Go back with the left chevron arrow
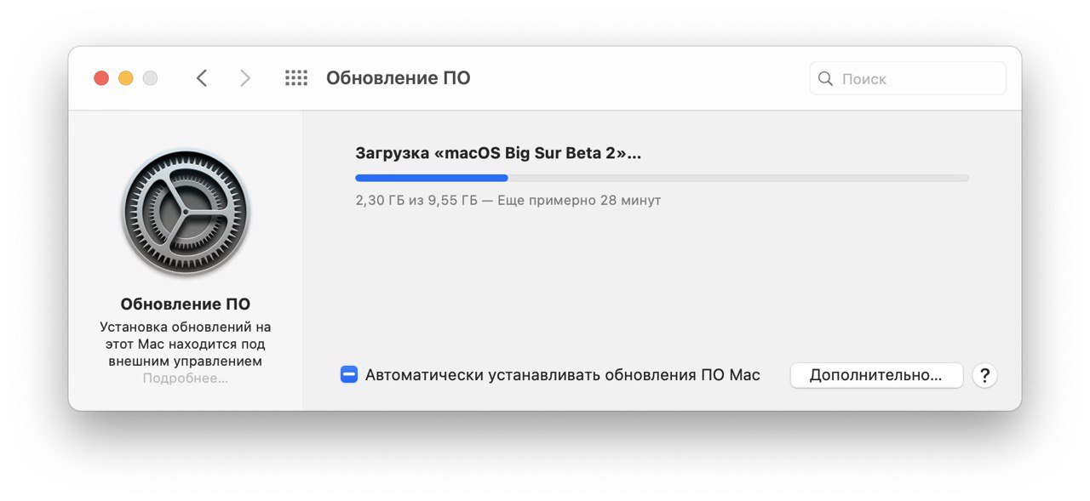The width and height of the screenshot is (1090, 501). pos(202,78)
